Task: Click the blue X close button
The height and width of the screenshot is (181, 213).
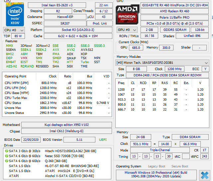Action: point(204,175)
